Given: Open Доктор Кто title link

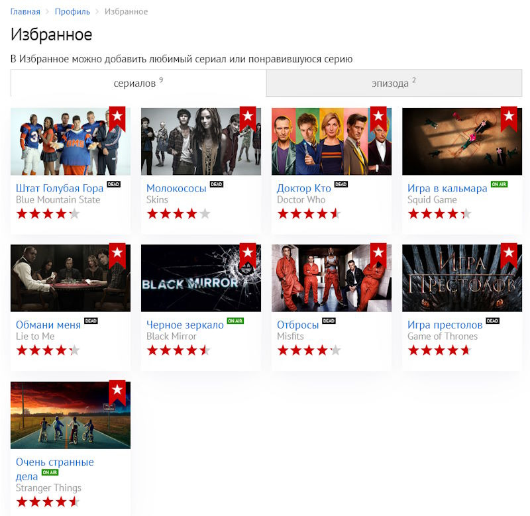Looking at the screenshot, I should tap(304, 188).
